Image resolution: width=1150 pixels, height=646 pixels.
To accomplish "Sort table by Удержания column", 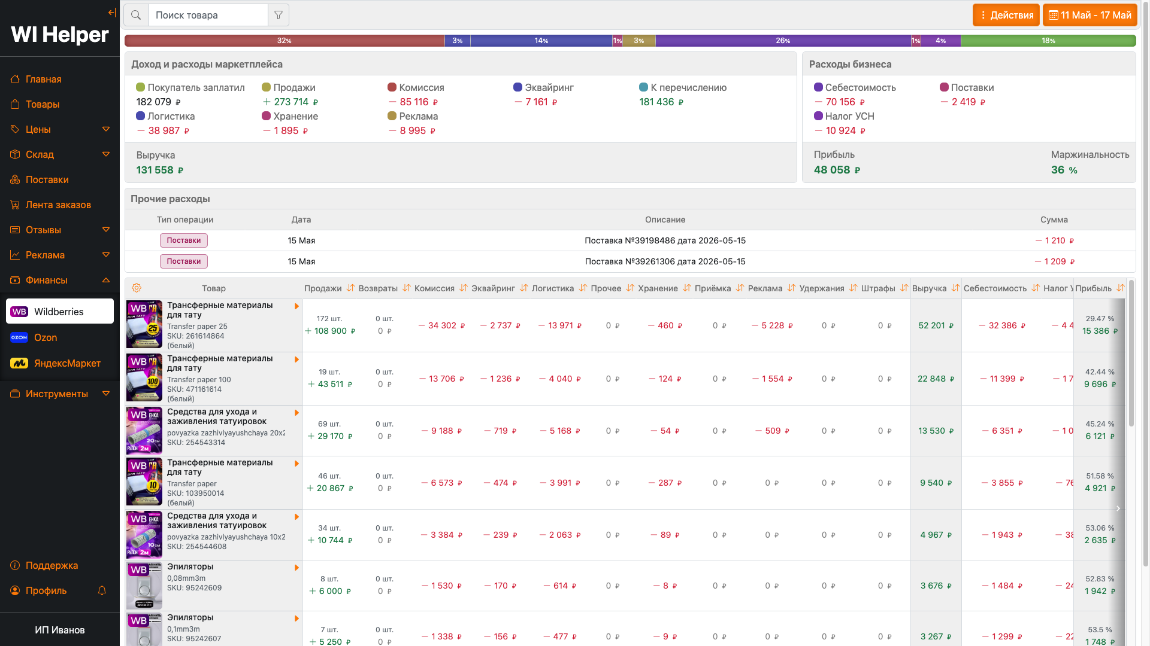I will (x=854, y=288).
